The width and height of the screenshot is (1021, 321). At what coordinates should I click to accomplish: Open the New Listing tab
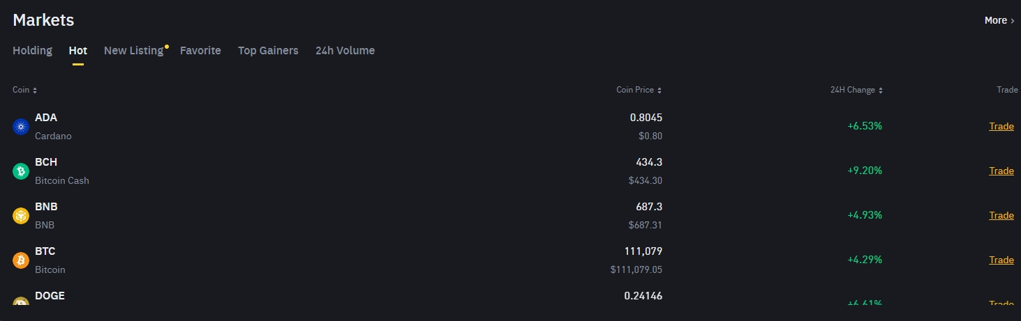point(133,50)
